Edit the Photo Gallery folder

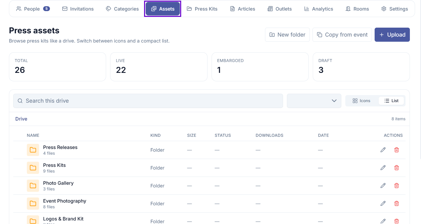(383, 186)
